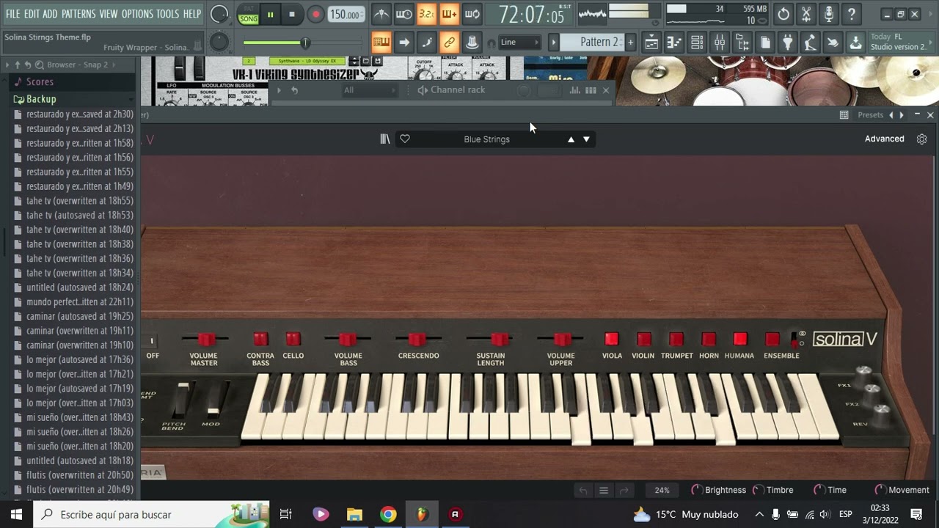
Task: Open the EDIT menu
Action: point(32,14)
